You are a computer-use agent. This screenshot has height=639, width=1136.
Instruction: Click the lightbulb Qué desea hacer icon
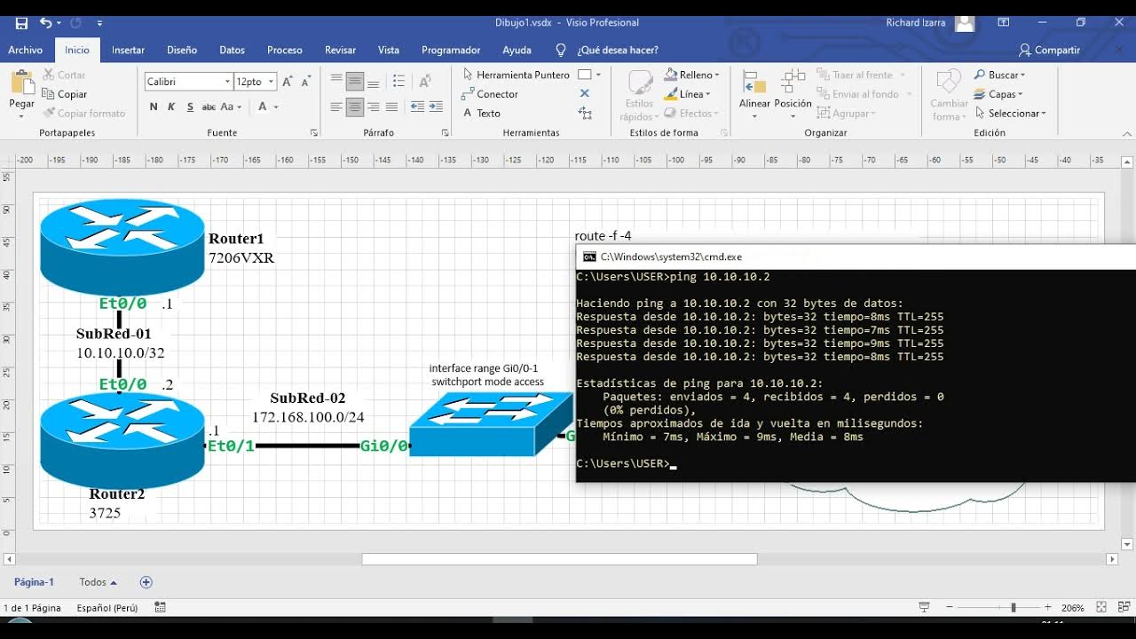[561, 50]
